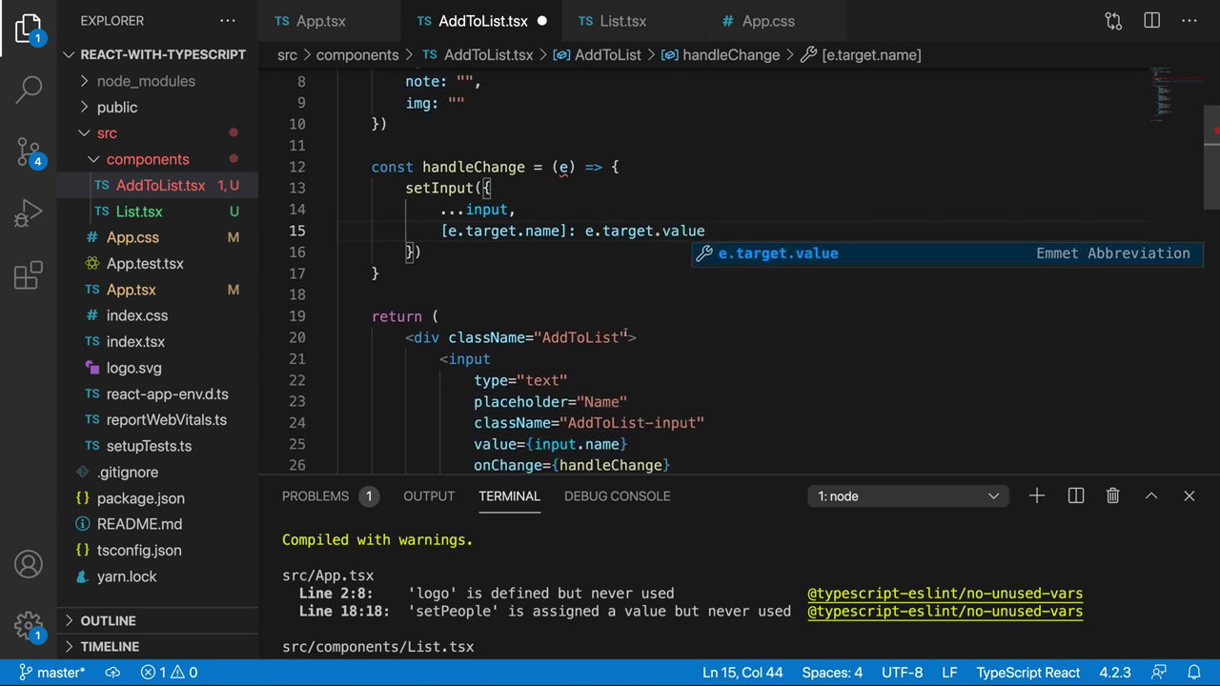The width and height of the screenshot is (1220, 686).
Task: Expand the OUTLINE section
Action: click(157, 620)
